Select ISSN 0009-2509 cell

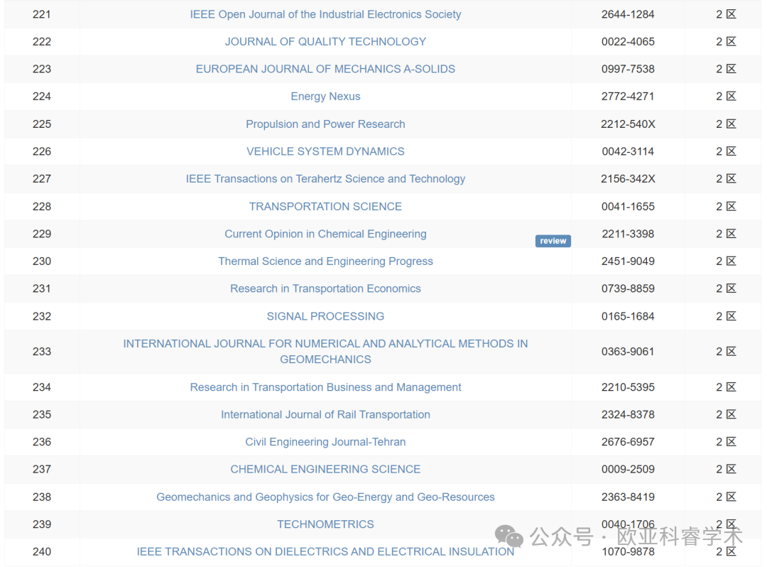tap(628, 469)
